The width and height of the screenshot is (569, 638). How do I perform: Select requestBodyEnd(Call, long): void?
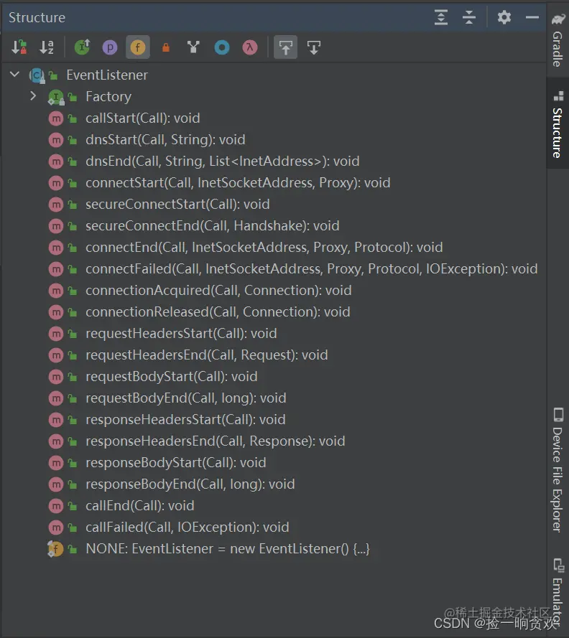pyautogui.click(x=186, y=398)
